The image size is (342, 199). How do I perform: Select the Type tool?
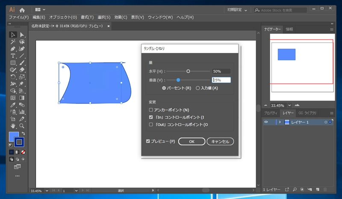13,56
